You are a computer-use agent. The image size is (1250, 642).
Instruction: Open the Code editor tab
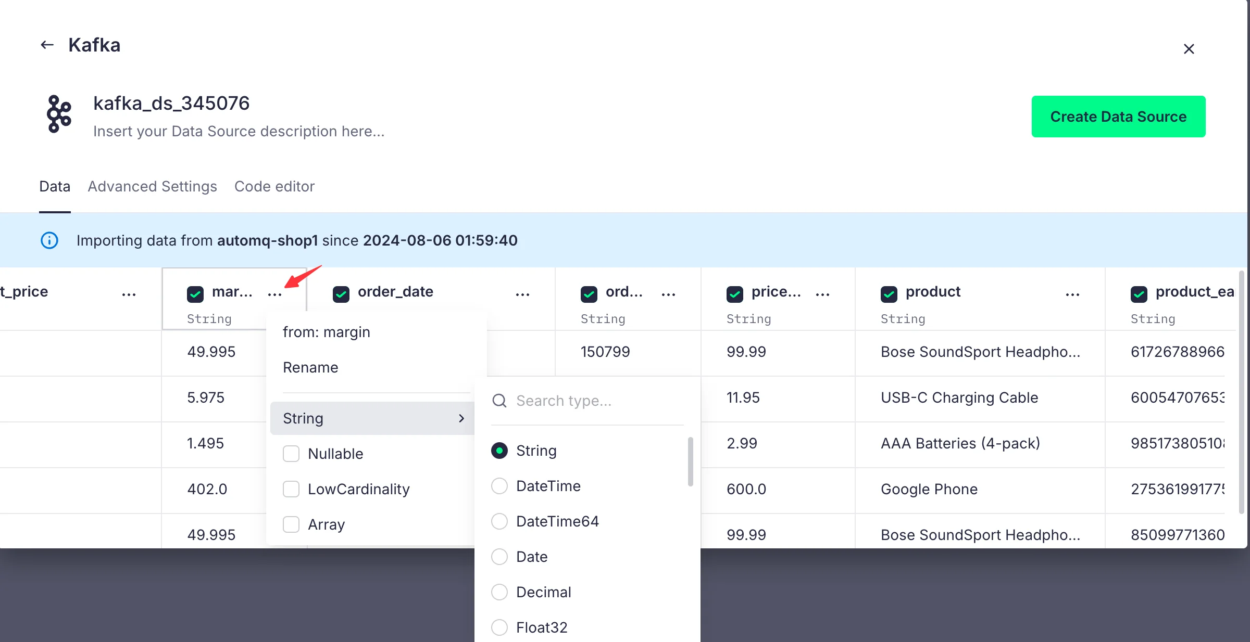(x=274, y=186)
